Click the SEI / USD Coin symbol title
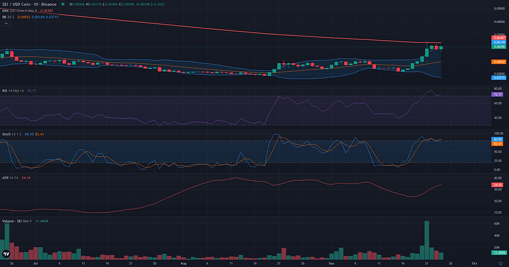 point(29,4)
